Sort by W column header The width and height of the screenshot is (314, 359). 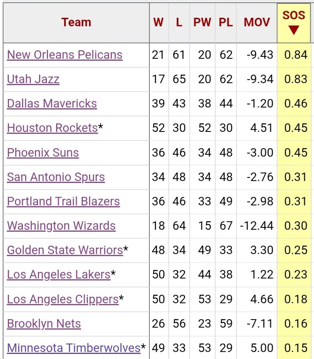158,22
